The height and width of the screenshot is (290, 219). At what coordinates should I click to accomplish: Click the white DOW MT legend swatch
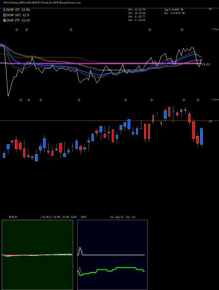pos(5,15)
